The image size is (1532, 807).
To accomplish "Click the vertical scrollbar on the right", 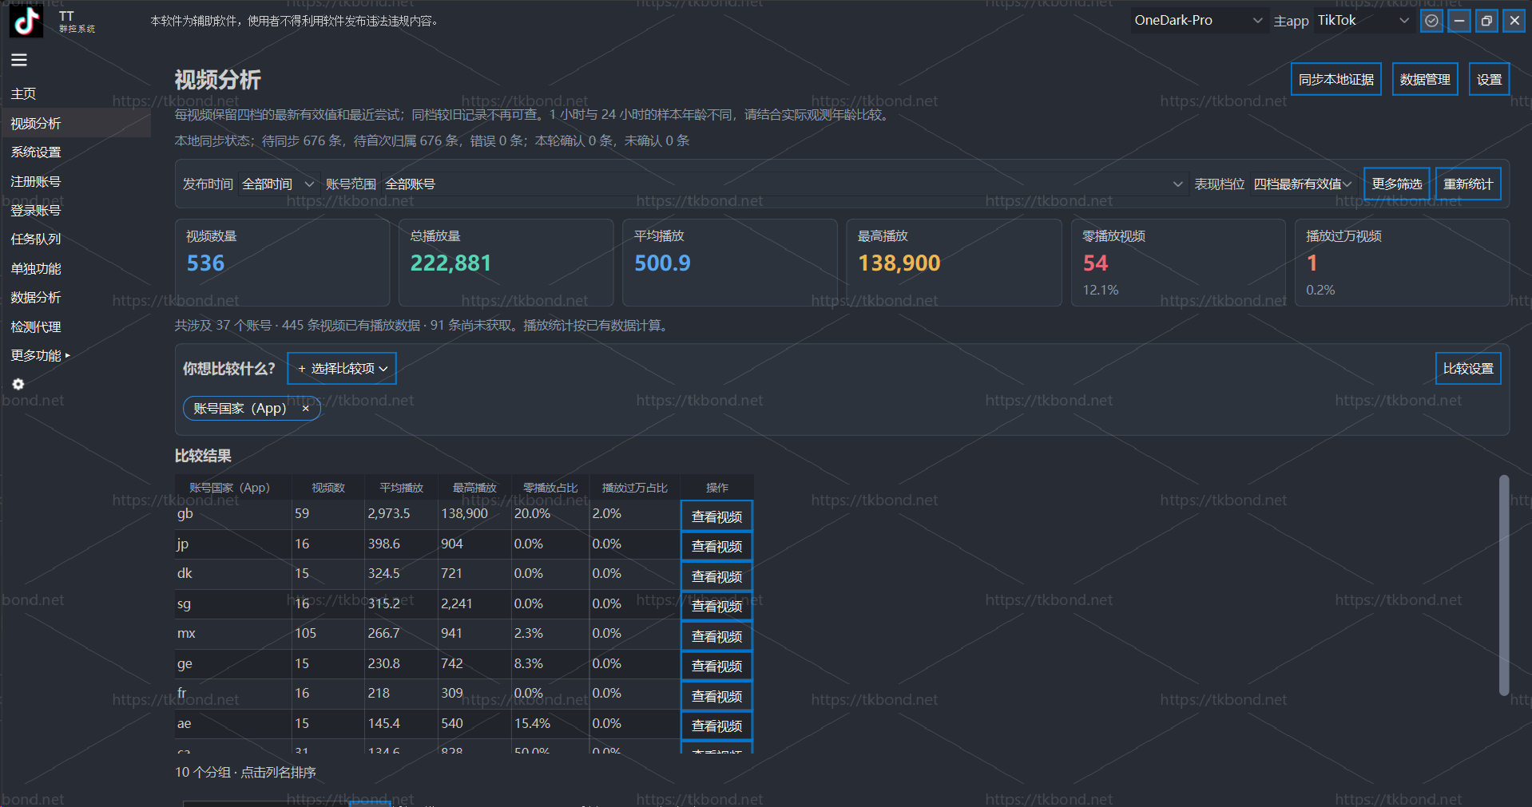I will coord(1504,585).
